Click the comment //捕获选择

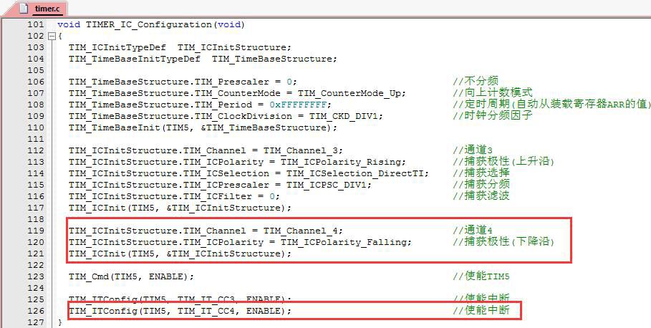[481, 173]
